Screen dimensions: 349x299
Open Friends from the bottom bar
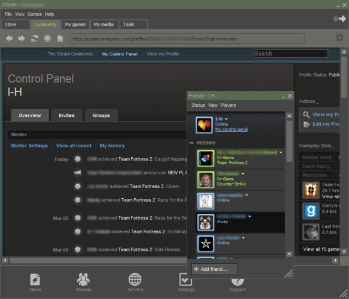pyautogui.click(x=84, y=282)
